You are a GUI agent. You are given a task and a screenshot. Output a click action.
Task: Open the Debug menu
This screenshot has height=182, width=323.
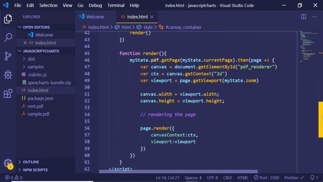point(95,6)
